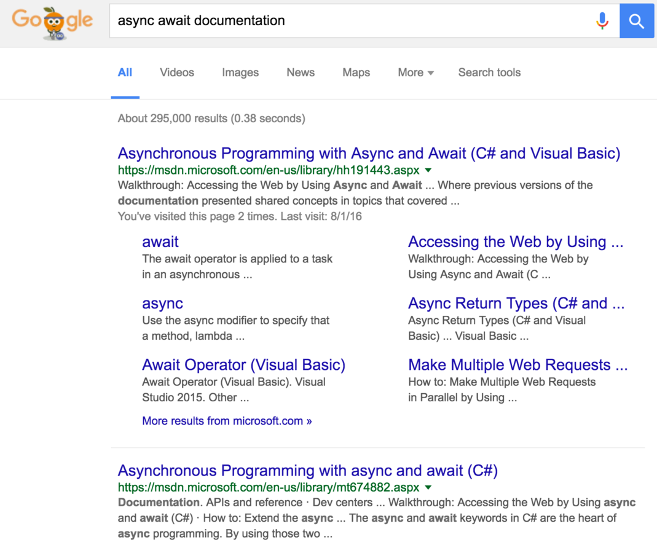Expand arrow next to hh191443.aspx URL

[428, 170]
